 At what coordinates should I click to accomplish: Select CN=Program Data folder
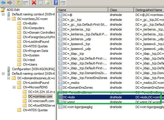(35, 51)
